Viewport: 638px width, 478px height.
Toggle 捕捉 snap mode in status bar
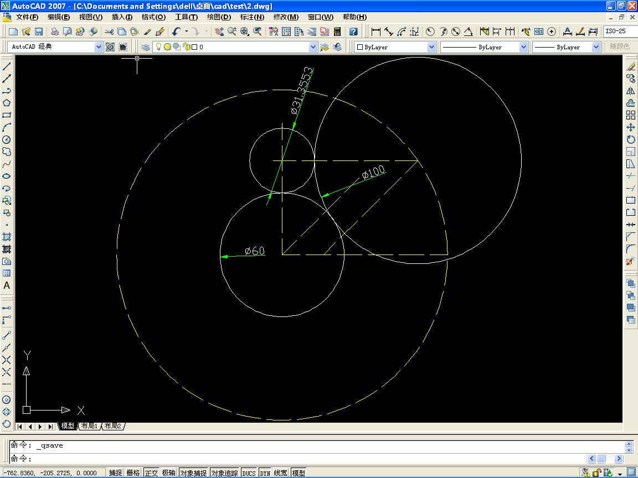click(116, 472)
